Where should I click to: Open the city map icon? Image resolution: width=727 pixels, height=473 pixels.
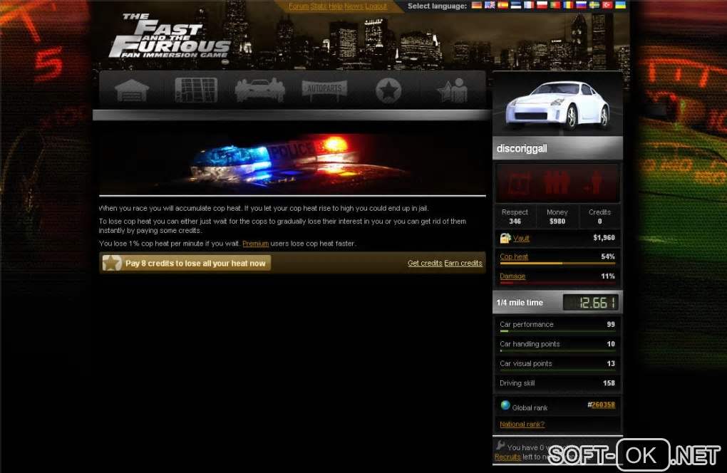coord(196,90)
